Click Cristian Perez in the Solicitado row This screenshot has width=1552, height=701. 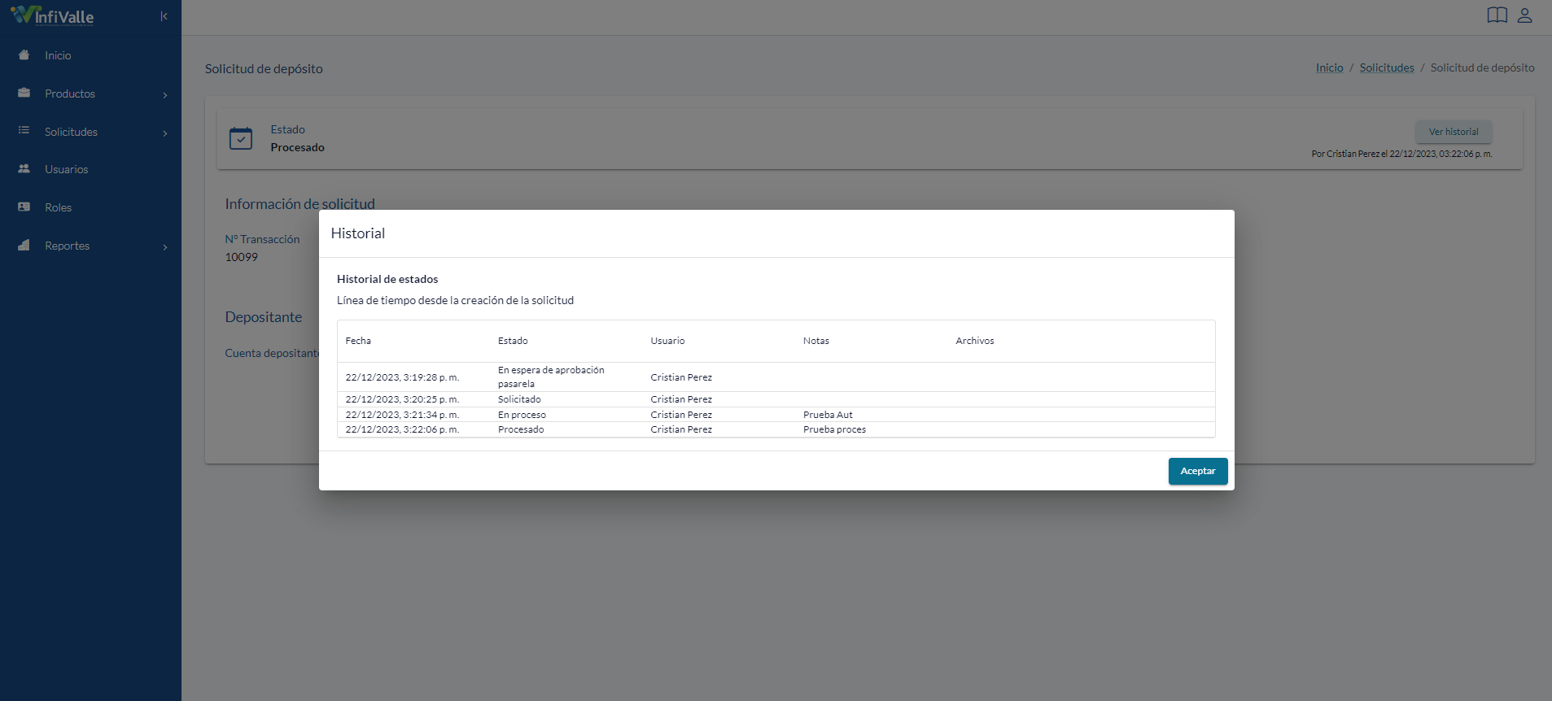(681, 399)
